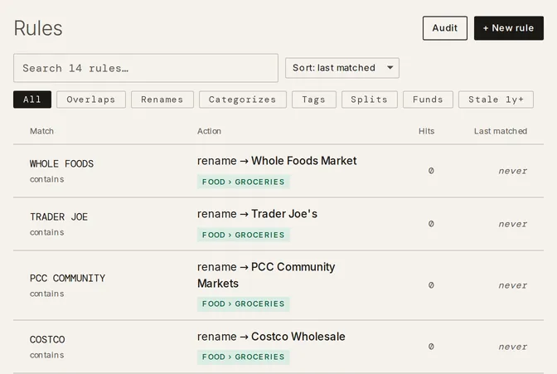This screenshot has height=374, width=557.
Task: Click FOOD › GROCERIES tag on Costco row
Action: [244, 357]
